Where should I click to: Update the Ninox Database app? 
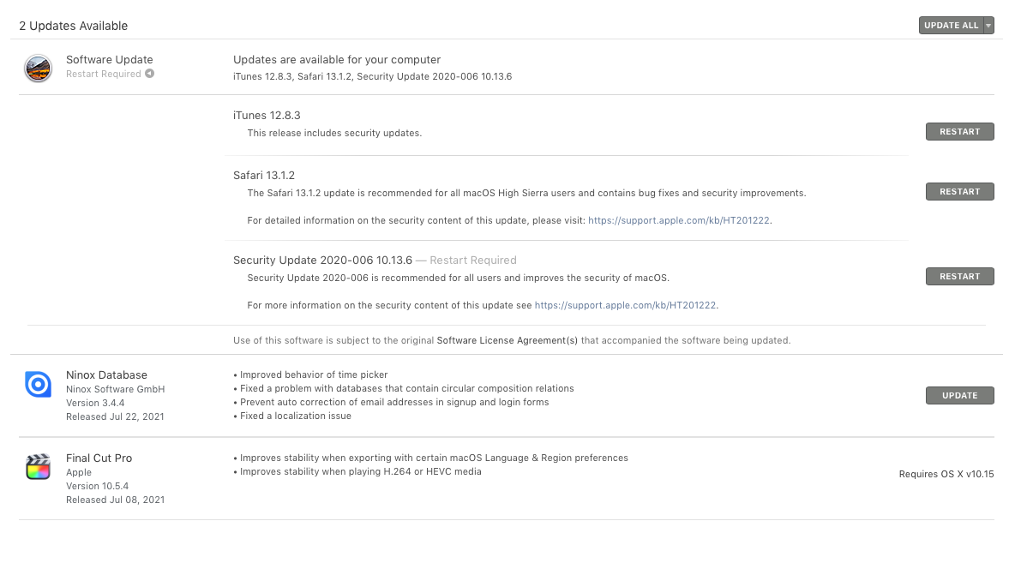pyautogui.click(x=959, y=396)
